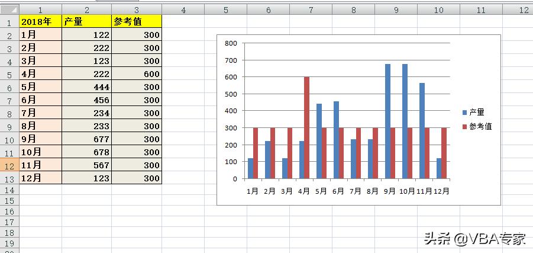Click the 800 label on the vertical axis
Image resolution: width=533 pixels, height=253 pixels.
pyautogui.click(x=230, y=43)
